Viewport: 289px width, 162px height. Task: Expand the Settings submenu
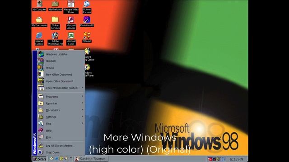61,117
